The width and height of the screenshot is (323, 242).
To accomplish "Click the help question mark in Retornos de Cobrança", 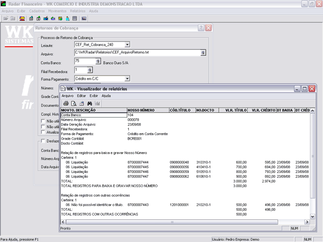I will click(201, 28).
